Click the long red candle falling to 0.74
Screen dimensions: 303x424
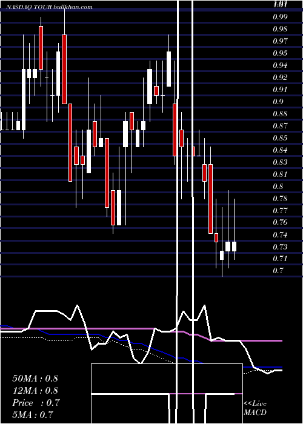[210, 199]
